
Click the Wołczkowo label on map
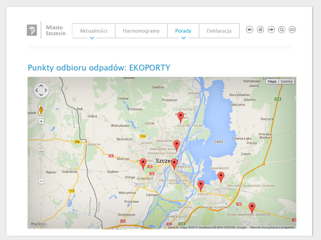(120, 126)
